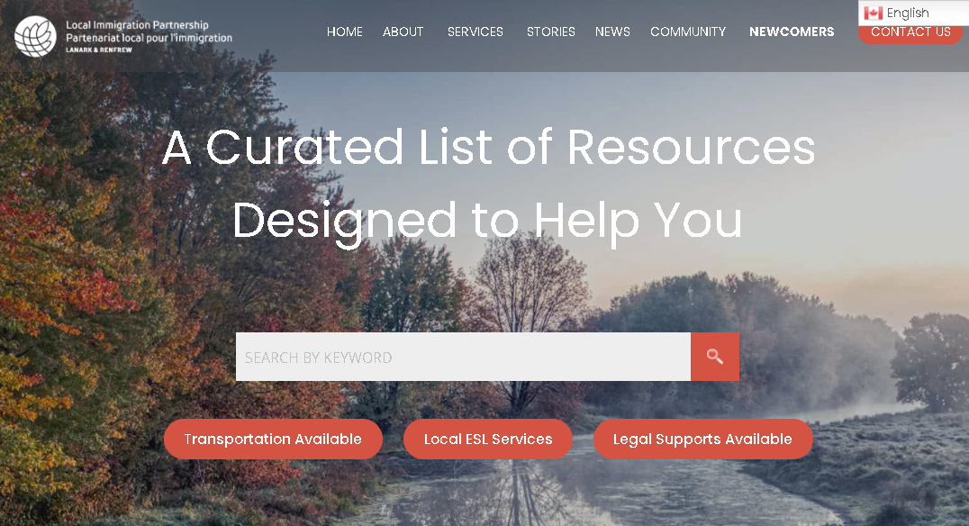Click the "A Curated List of Resources" heading
Screen dimensions: 969x526
(x=488, y=147)
